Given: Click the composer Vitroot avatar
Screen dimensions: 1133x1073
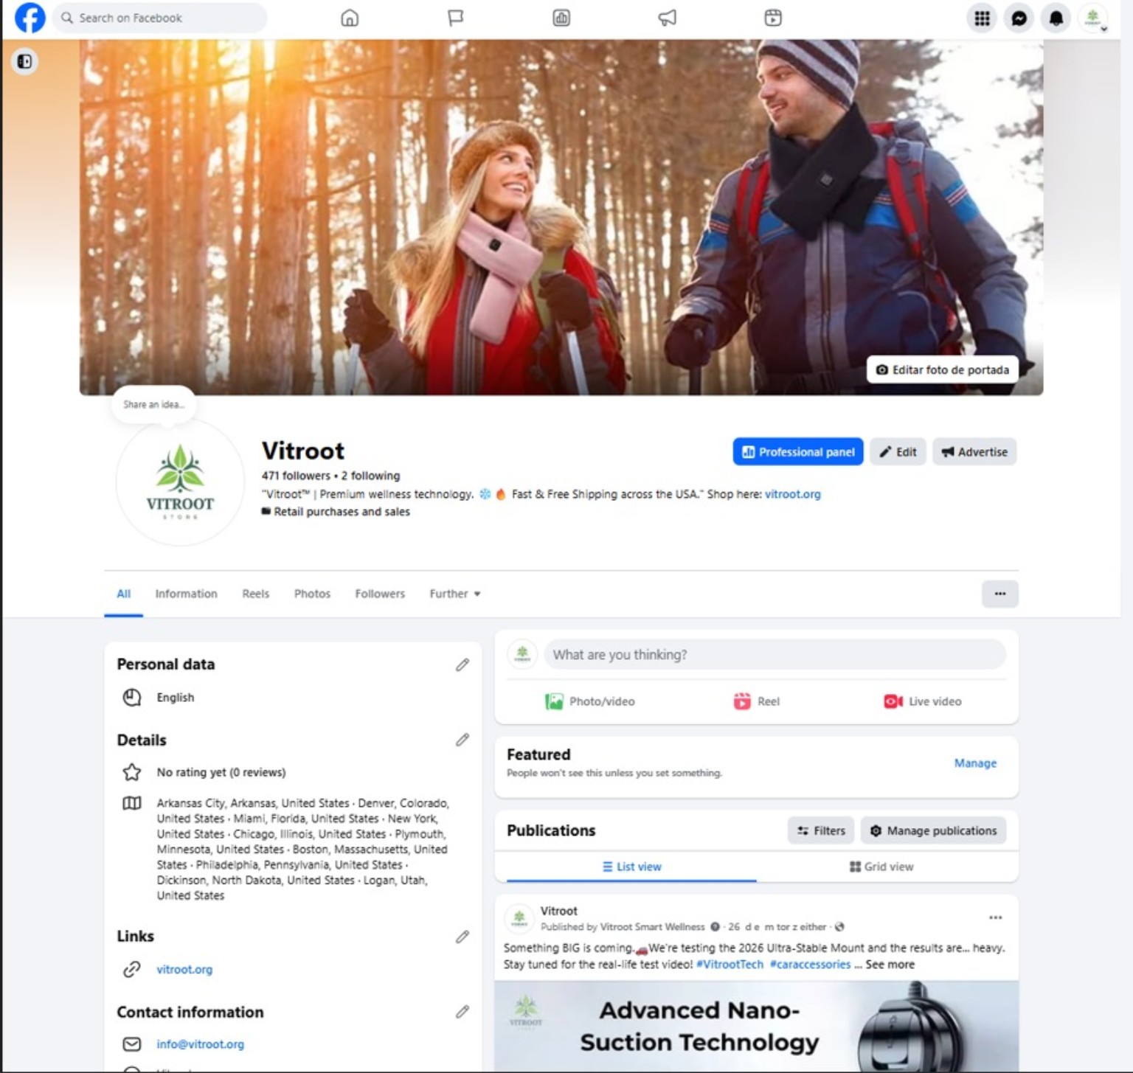Looking at the screenshot, I should pos(522,654).
